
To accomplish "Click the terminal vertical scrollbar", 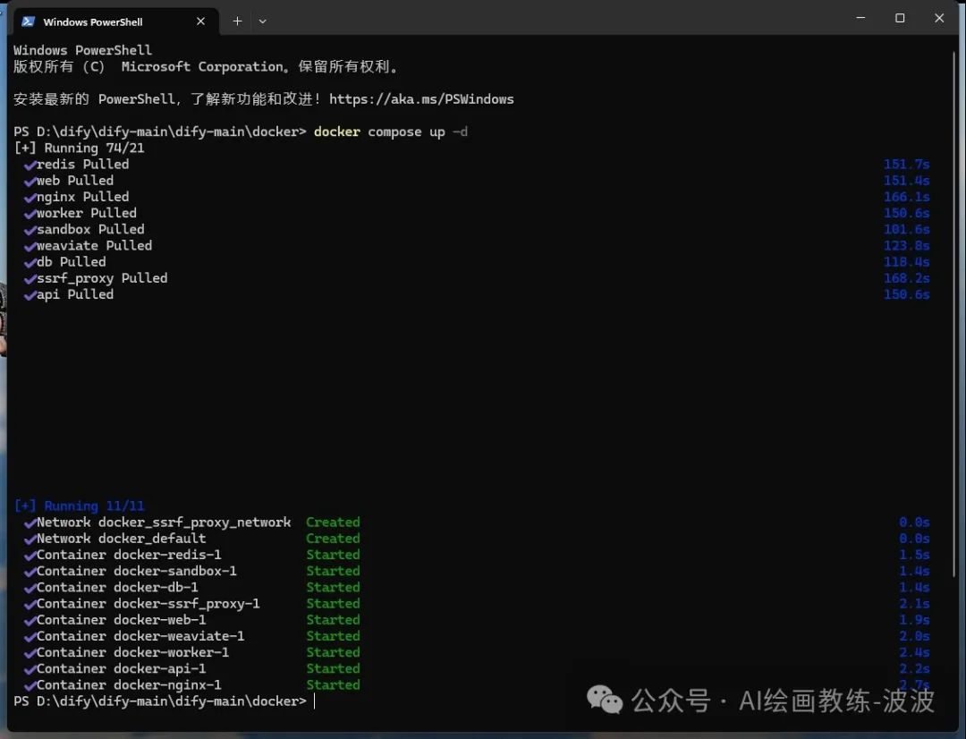I will [954, 314].
